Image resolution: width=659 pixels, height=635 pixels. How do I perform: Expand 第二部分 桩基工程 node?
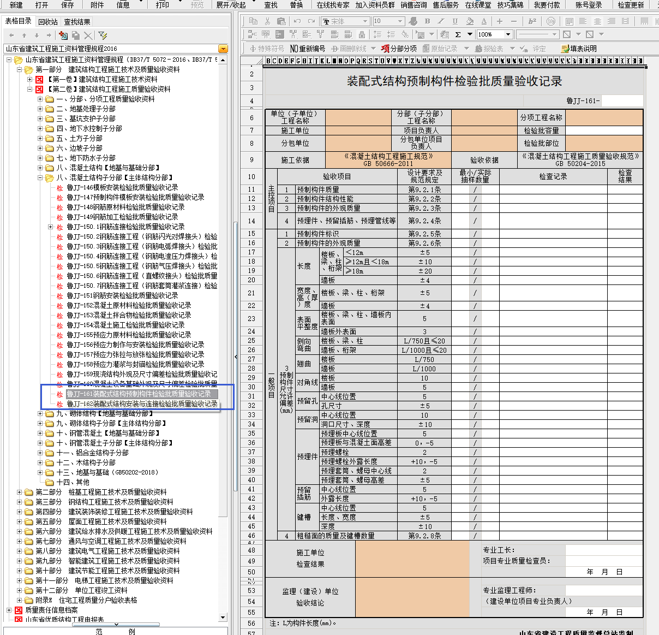[x=19, y=492]
